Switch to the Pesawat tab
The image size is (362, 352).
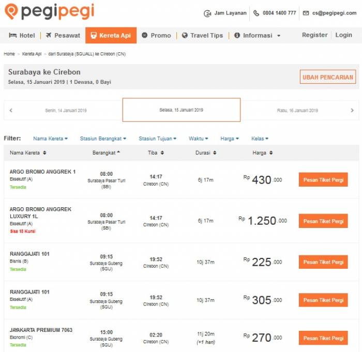pyautogui.click(x=63, y=35)
